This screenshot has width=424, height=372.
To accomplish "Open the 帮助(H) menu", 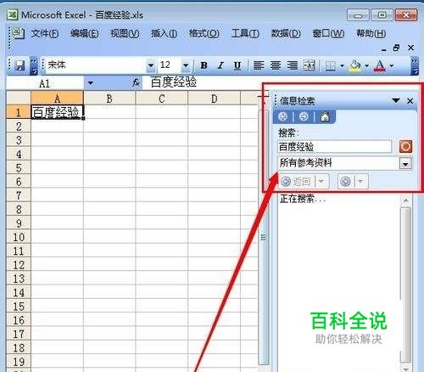I will [x=371, y=34].
